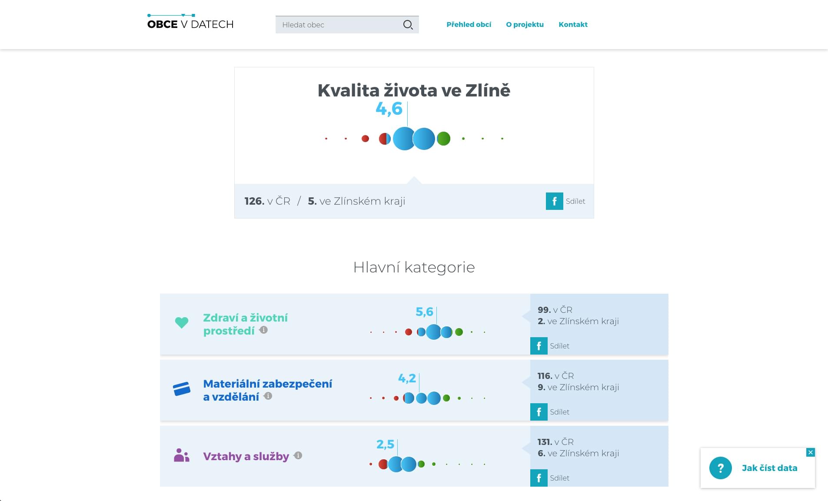Click the Facebook icon in Zlín summary

click(x=554, y=201)
